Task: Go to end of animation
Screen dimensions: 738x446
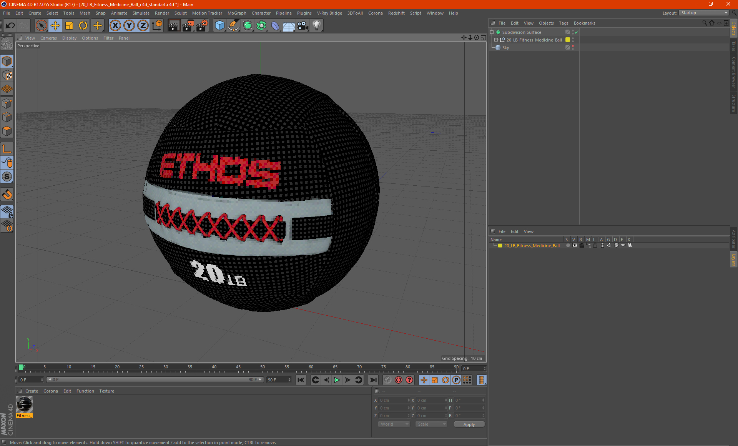Action: pos(373,380)
